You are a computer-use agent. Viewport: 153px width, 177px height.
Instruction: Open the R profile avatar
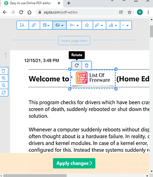point(140,12)
